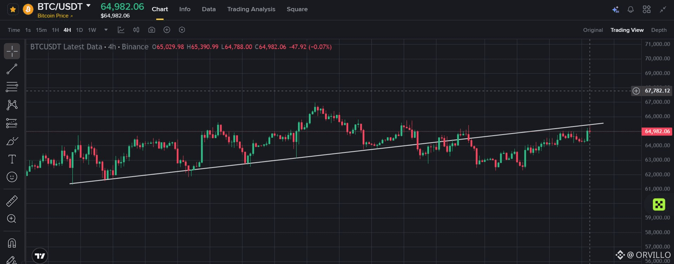Click the L64,788.00 low value

pyautogui.click(x=237, y=47)
